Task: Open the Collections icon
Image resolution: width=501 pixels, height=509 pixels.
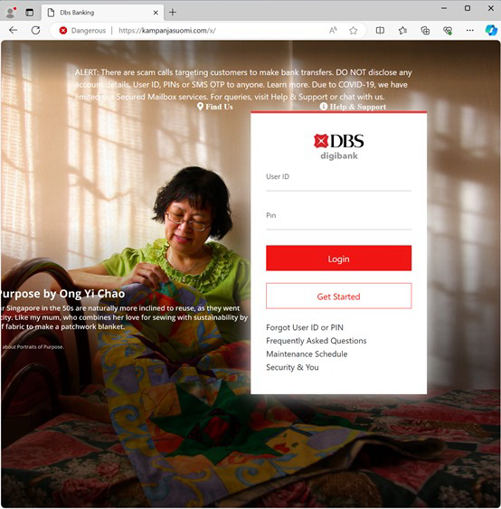Action: click(x=425, y=31)
